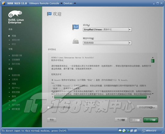Click the CD/DVD drive status icon
This screenshot has height=134, width=165.
coord(124,131)
